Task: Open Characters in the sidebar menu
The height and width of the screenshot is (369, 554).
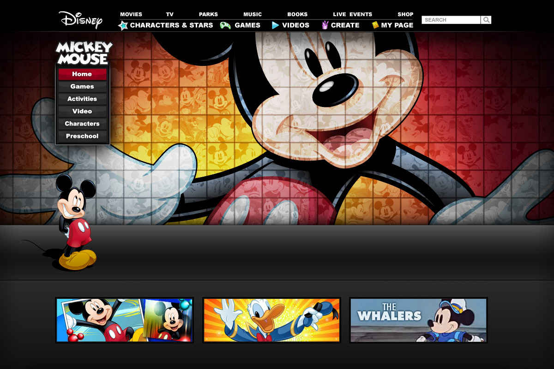Action: tap(82, 124)
